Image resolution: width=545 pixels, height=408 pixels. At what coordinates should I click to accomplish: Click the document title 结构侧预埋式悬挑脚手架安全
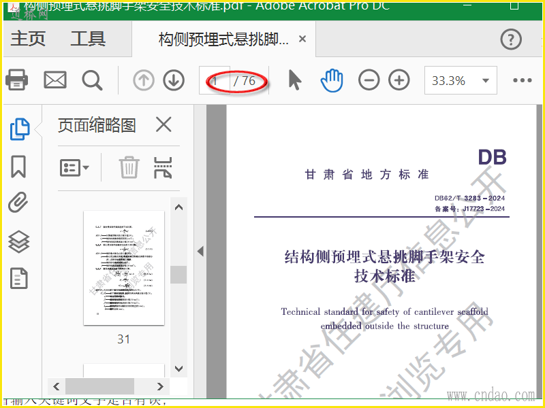[384, 257]
